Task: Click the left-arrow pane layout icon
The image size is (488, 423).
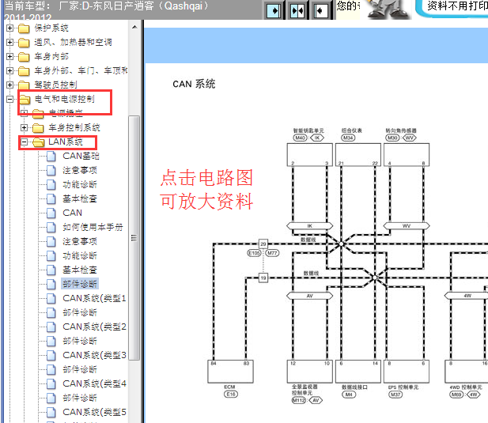Action: (320, 10)
